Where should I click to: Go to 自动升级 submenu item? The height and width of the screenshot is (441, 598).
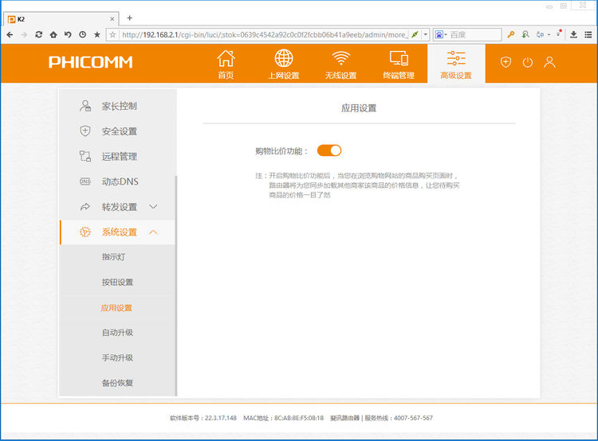(x=117, y=333)
